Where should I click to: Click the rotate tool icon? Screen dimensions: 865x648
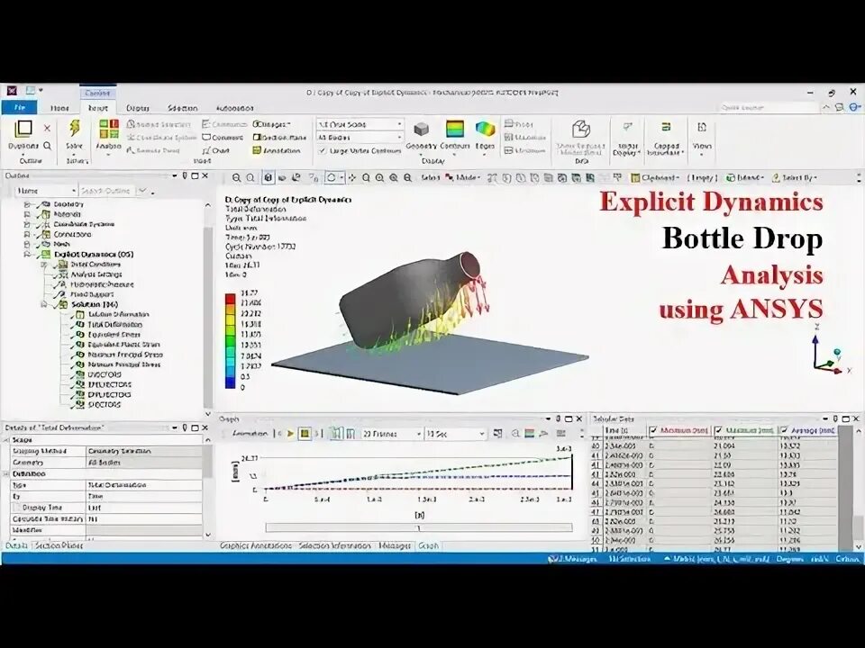tap(332, 177)
